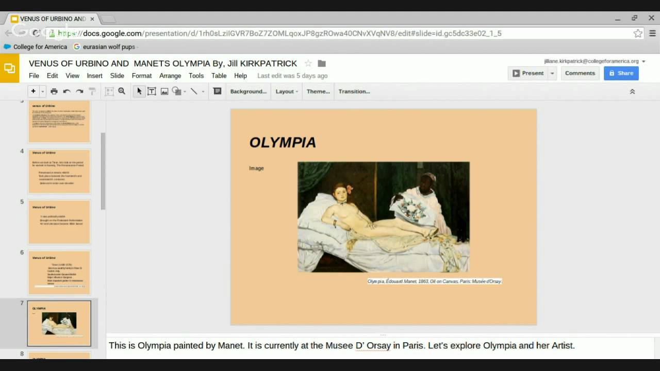This screenshot has width=660, height=371.
Task: Open the View menu
Action: (73, 76)
